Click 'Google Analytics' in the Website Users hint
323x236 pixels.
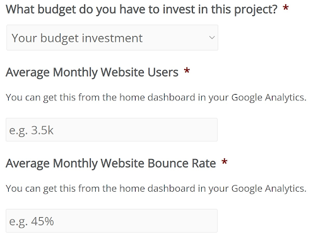click(x=269, y=98)
